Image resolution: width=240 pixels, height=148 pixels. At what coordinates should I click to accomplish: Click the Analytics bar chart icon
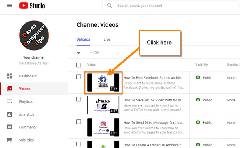coord(10,114)
